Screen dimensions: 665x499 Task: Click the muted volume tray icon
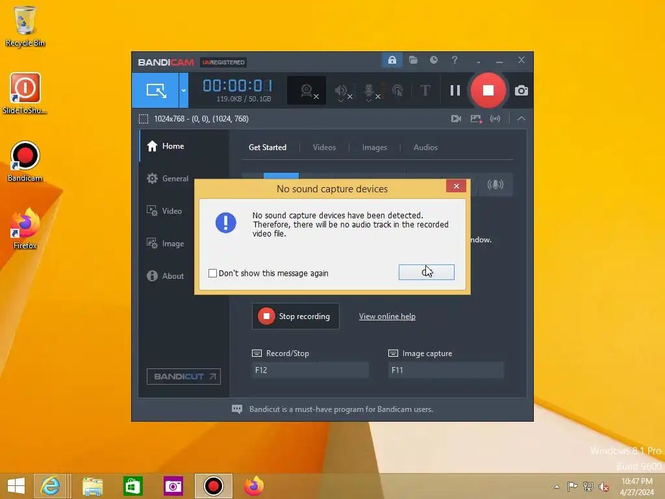pos(603,487)
